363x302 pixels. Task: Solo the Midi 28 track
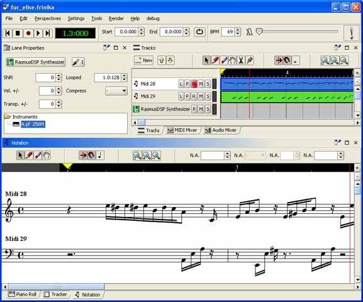[208, 84]
